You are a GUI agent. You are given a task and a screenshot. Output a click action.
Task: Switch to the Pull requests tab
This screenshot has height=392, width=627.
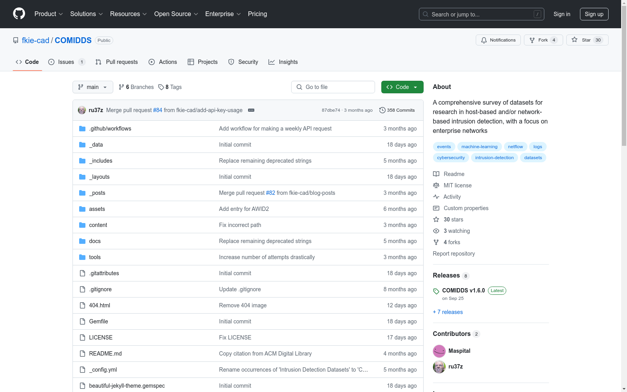click(x=117, y=62)
